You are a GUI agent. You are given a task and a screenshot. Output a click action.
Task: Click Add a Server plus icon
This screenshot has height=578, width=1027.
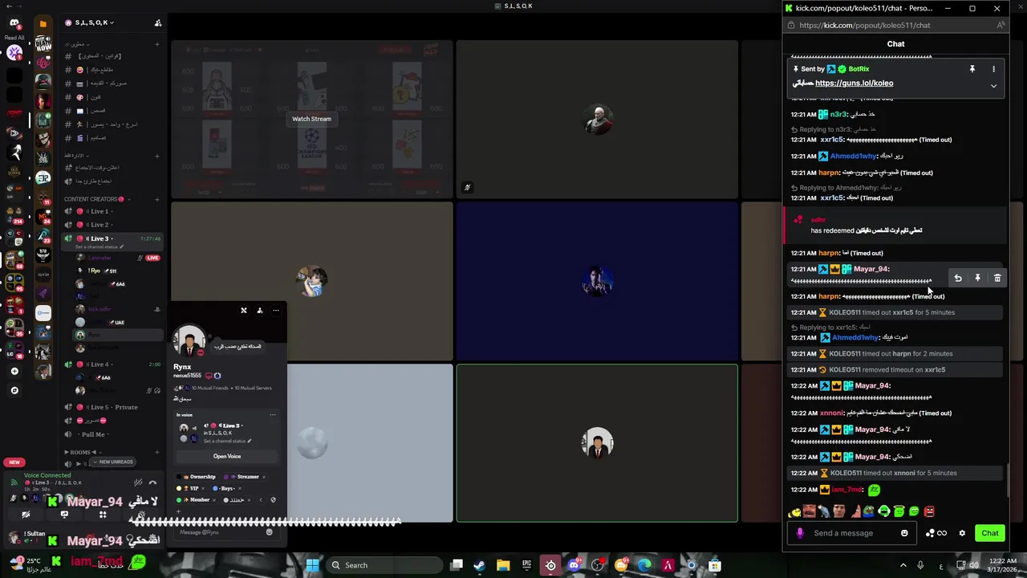click(14, 371)
